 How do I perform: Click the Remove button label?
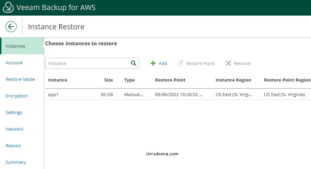(242, 63)
